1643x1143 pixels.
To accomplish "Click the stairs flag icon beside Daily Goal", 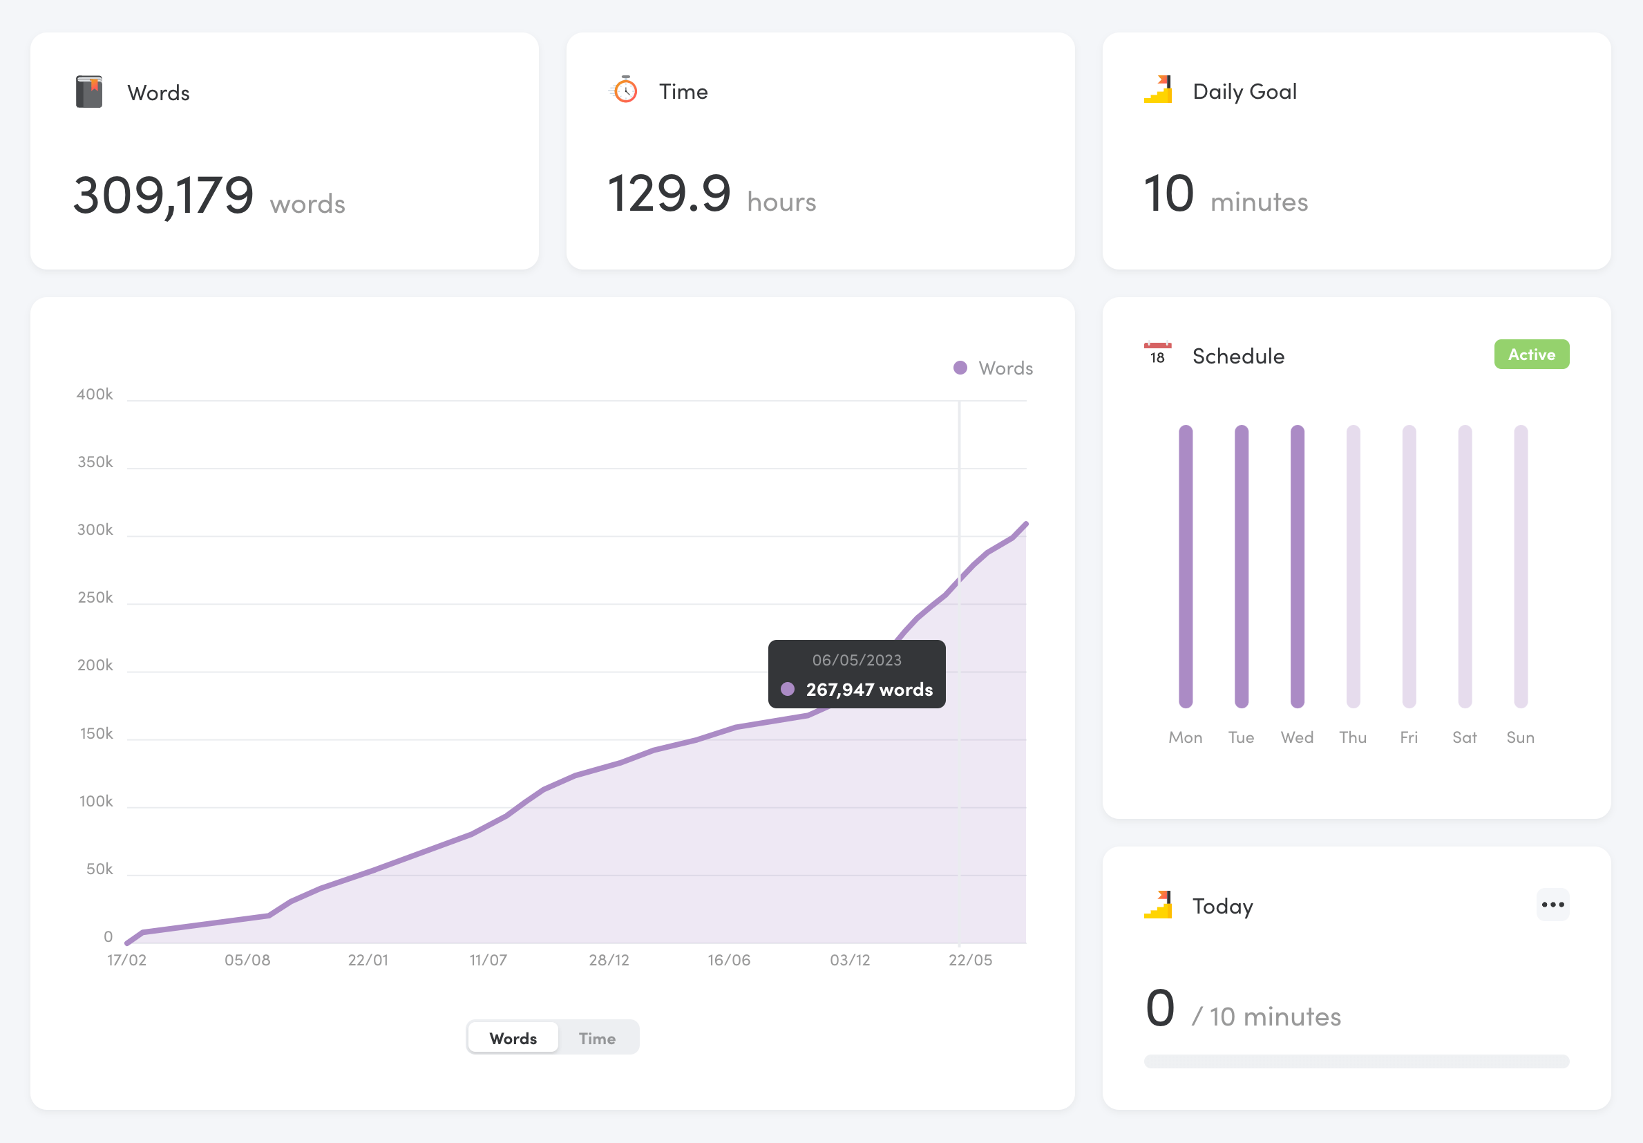I will [x=1158, y=90].
